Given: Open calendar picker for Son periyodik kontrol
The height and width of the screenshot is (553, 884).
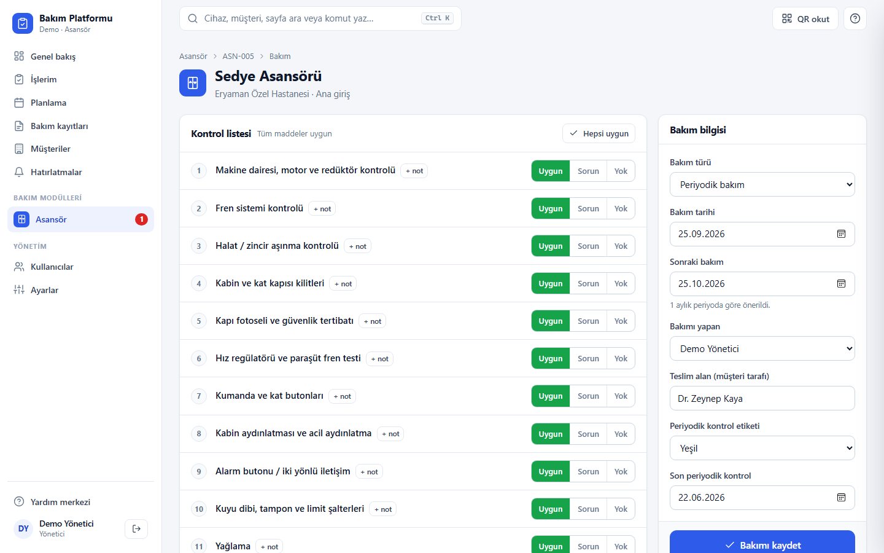Looking at the screenshot, I should pyautogui.click(x=841, y=498).
